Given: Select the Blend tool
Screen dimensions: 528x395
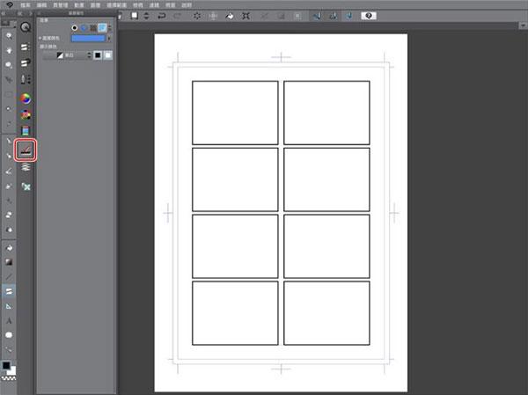Looking at the screenshot, I should point(9,230).
